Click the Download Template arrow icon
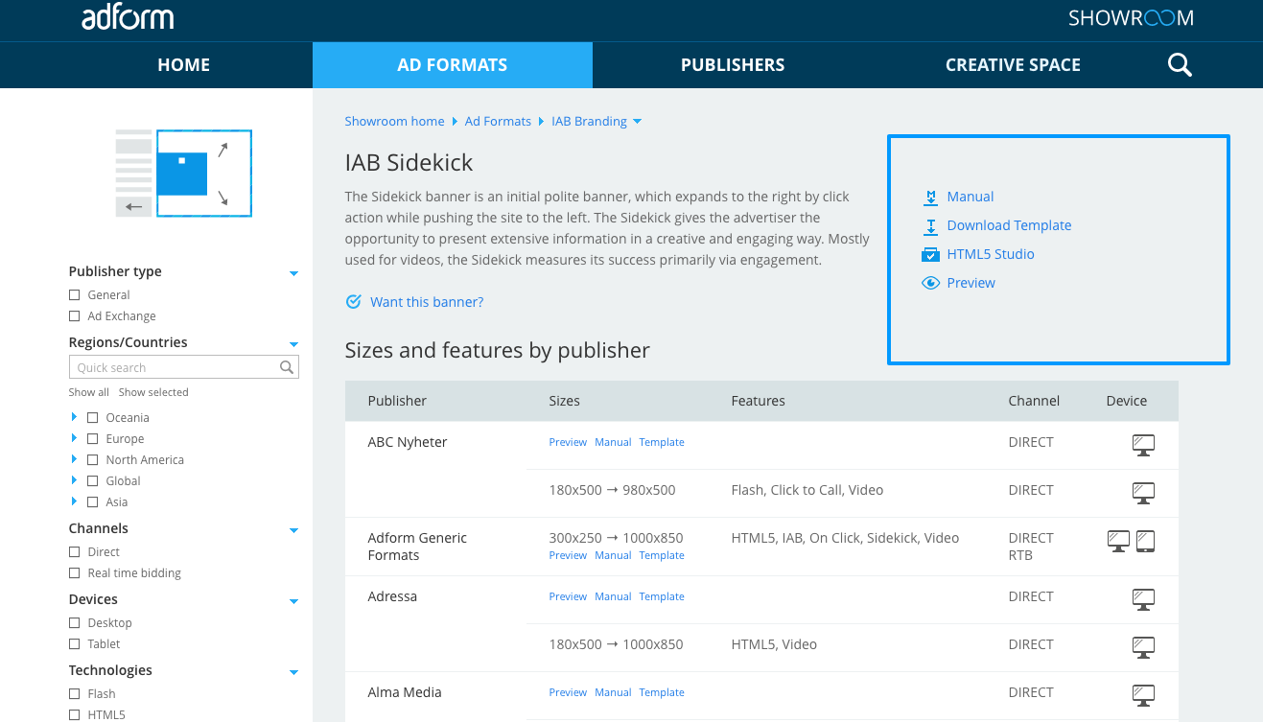Viewport: 1263px width, 722px height. pyautogui.click(x=930, y=226)
